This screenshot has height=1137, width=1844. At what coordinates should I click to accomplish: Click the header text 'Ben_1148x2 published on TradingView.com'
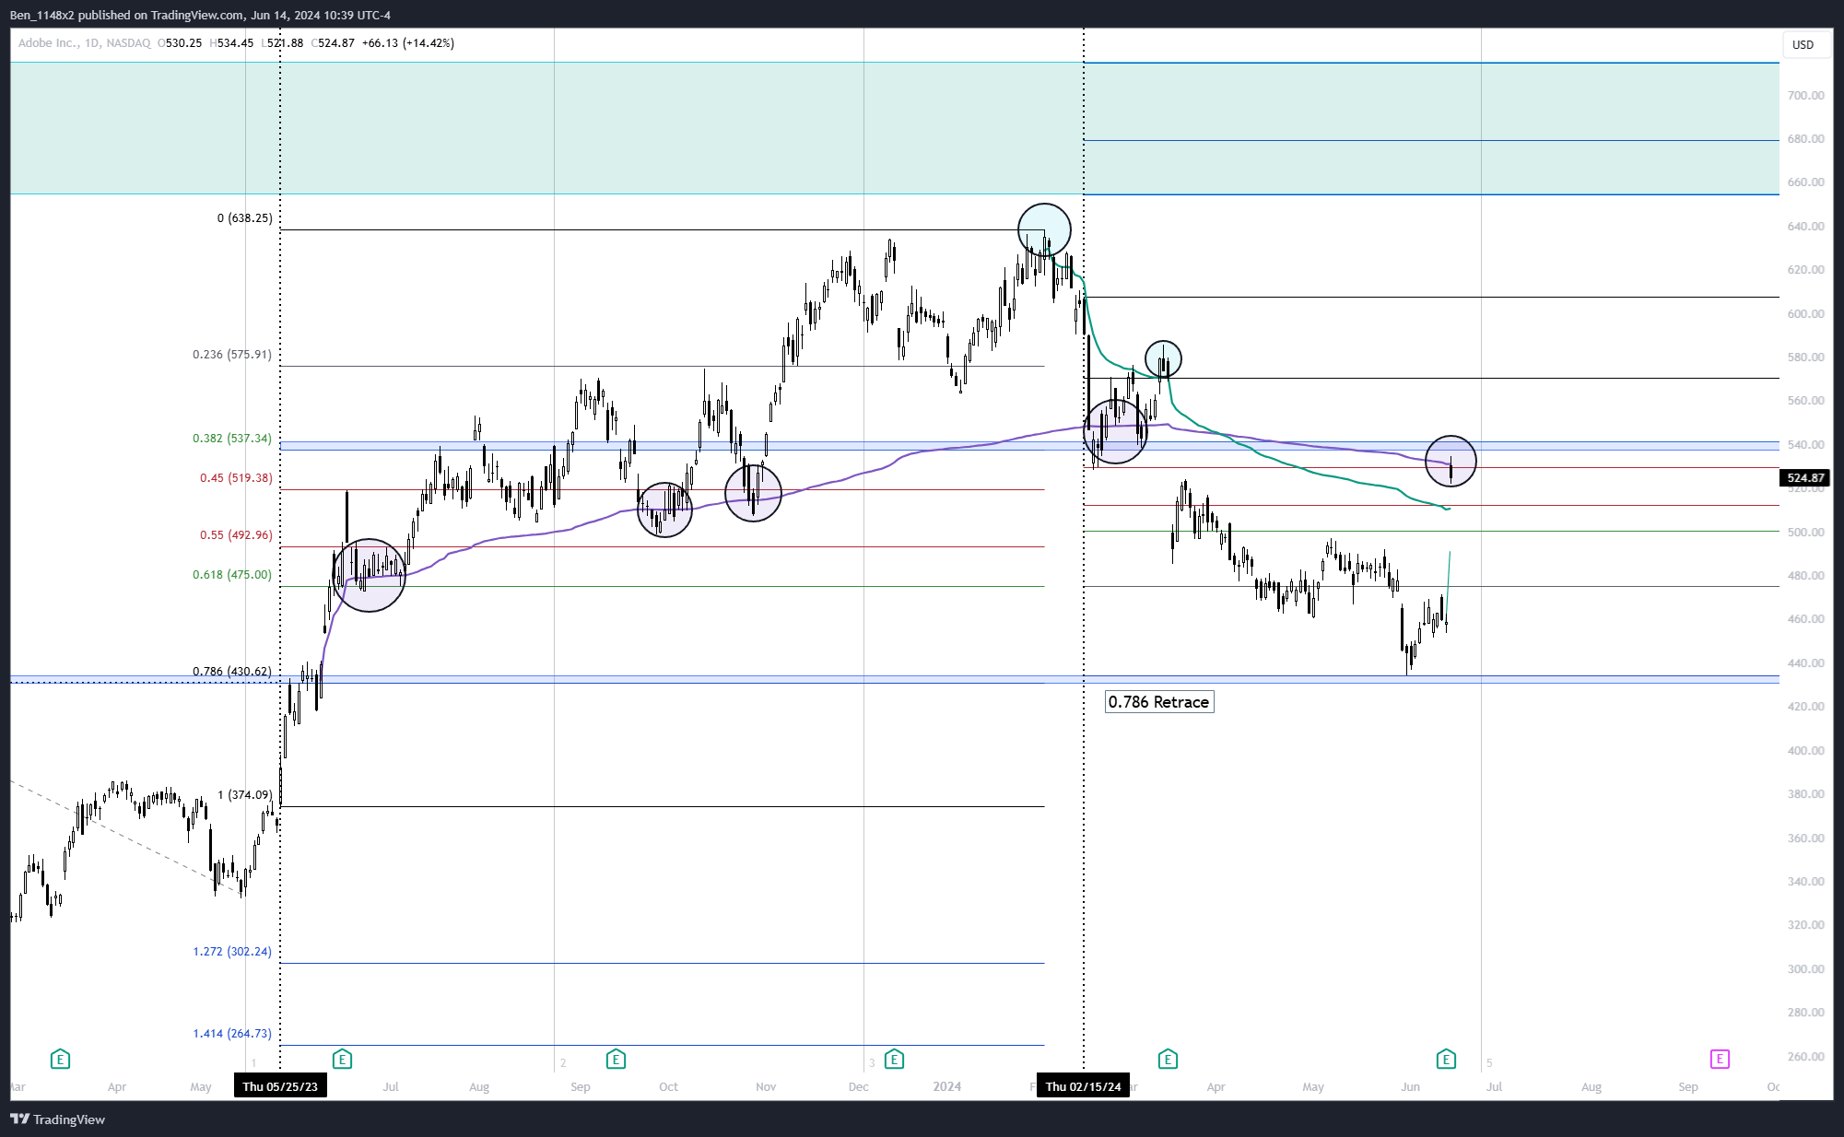[127, 15]
